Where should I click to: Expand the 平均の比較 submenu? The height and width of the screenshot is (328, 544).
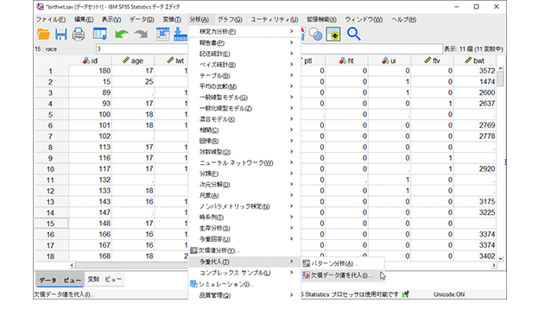pyautogui.click(x=244, y=86)
